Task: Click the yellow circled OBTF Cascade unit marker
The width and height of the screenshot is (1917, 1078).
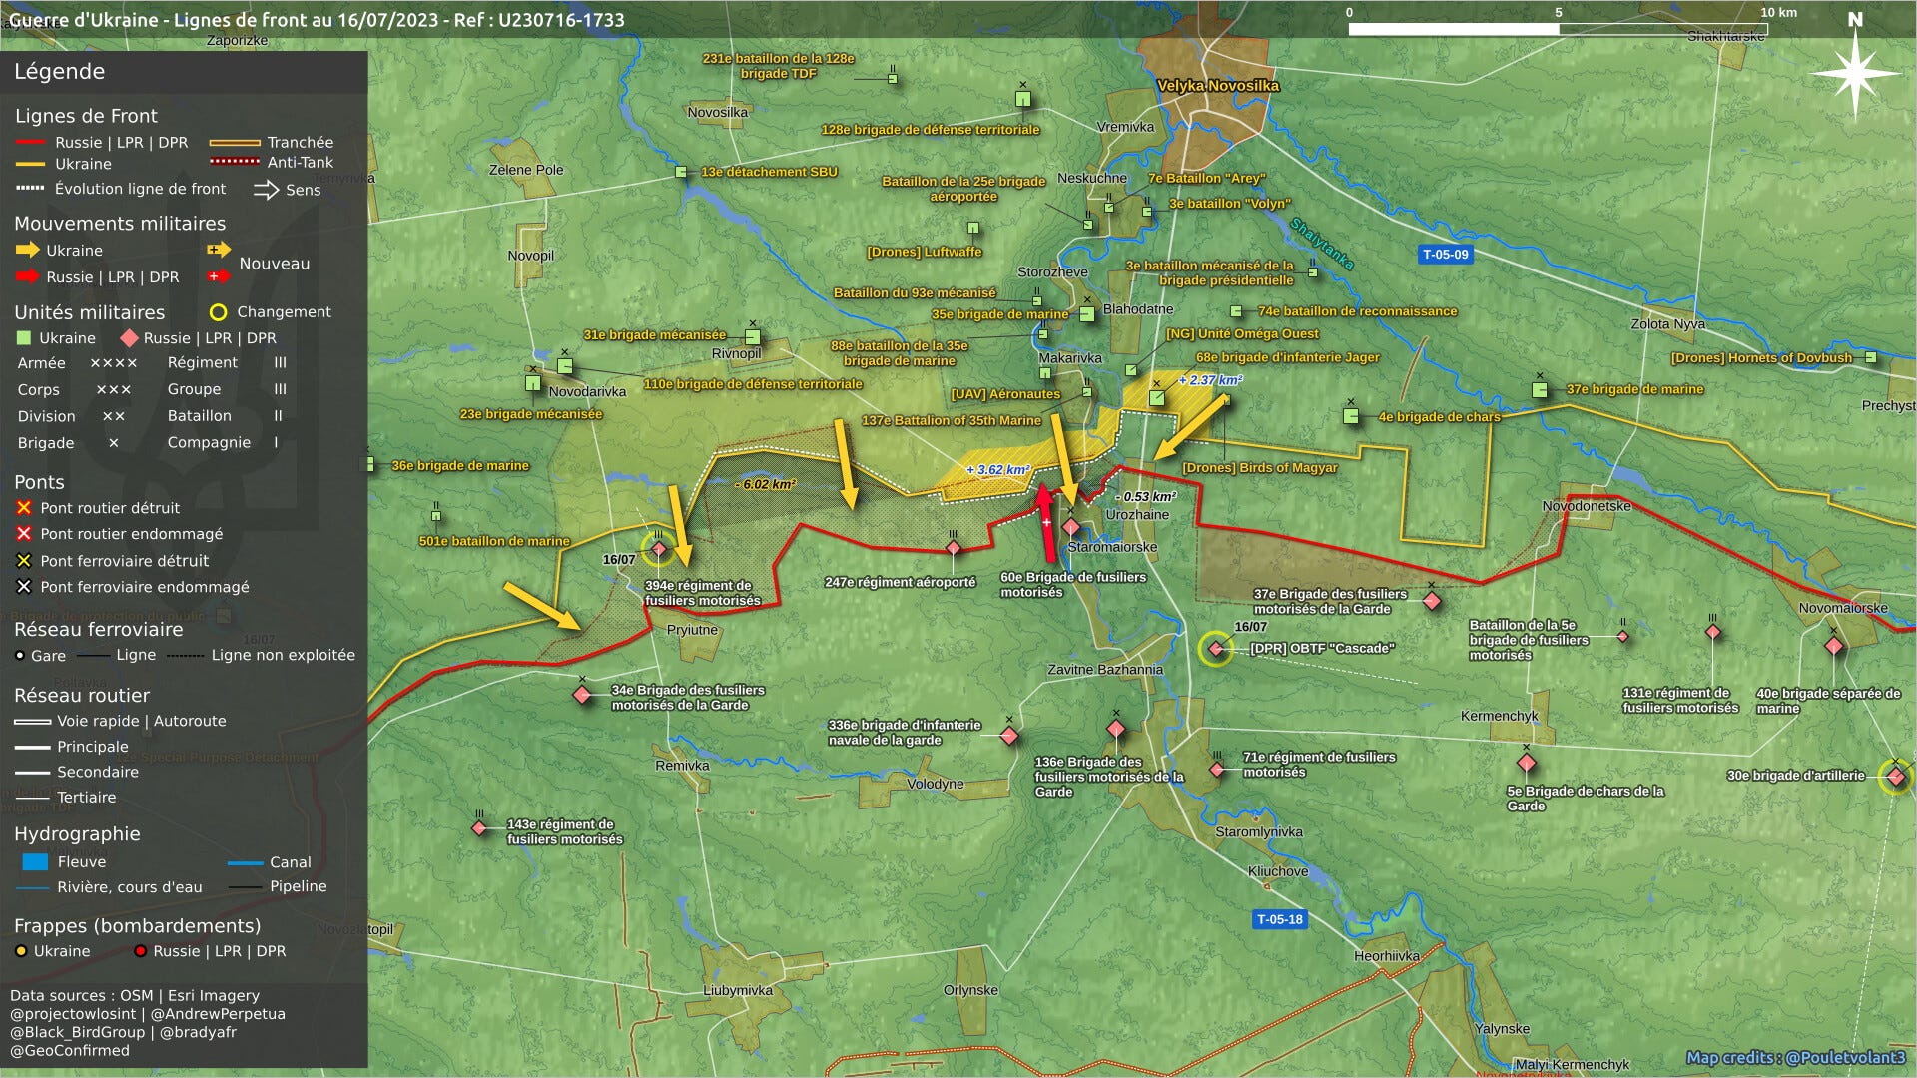Action: 1215,649
